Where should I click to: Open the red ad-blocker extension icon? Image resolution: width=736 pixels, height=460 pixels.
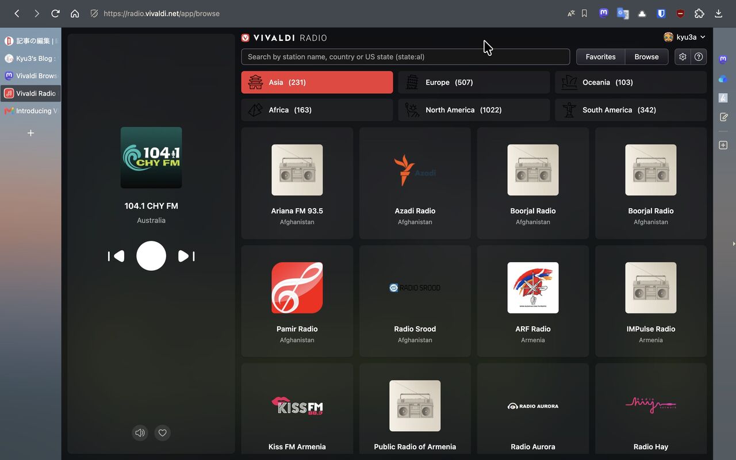(680, 13)
